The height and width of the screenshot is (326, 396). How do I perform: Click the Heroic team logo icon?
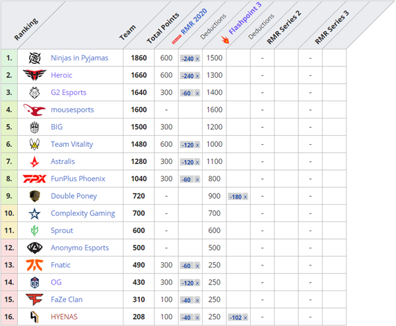pos(34,75)
